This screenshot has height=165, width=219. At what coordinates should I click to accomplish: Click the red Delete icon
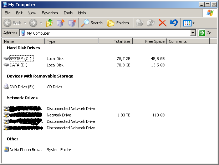(163, 23)
